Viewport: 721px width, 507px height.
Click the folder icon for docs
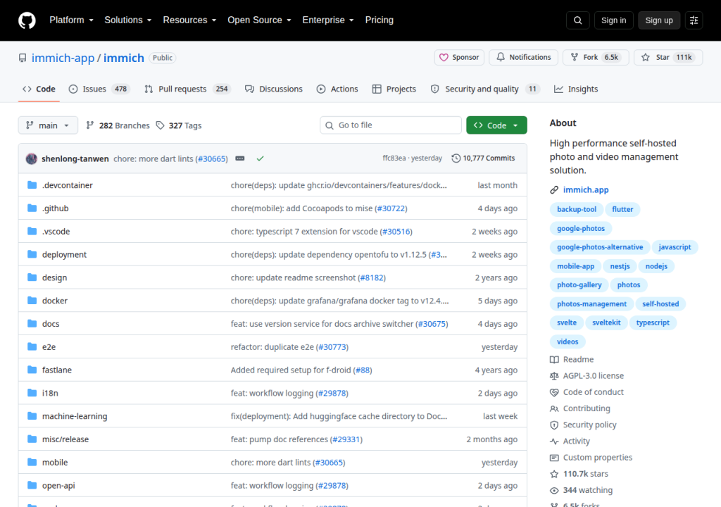pos(32,323)
